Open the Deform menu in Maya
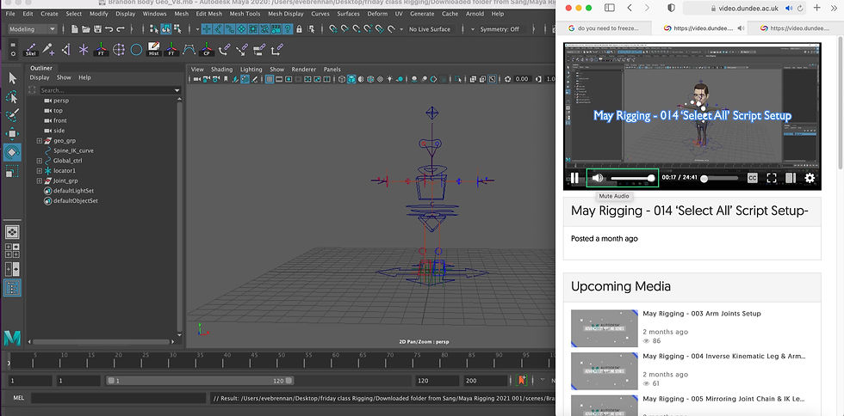 (377, 14)
